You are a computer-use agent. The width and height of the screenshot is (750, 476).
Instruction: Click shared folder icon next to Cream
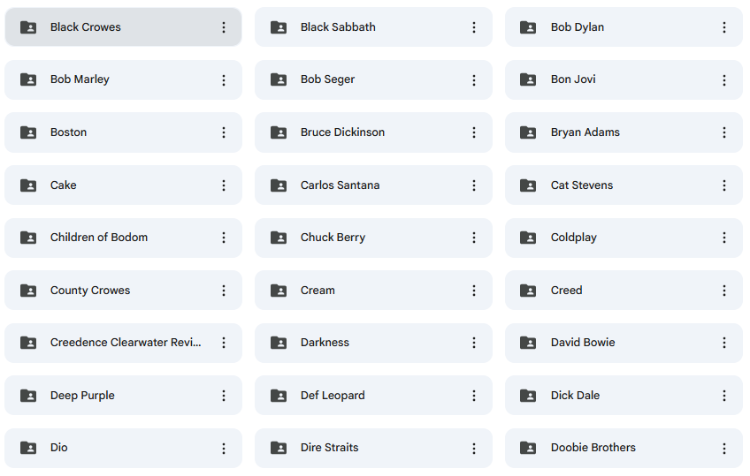[279, 291]
